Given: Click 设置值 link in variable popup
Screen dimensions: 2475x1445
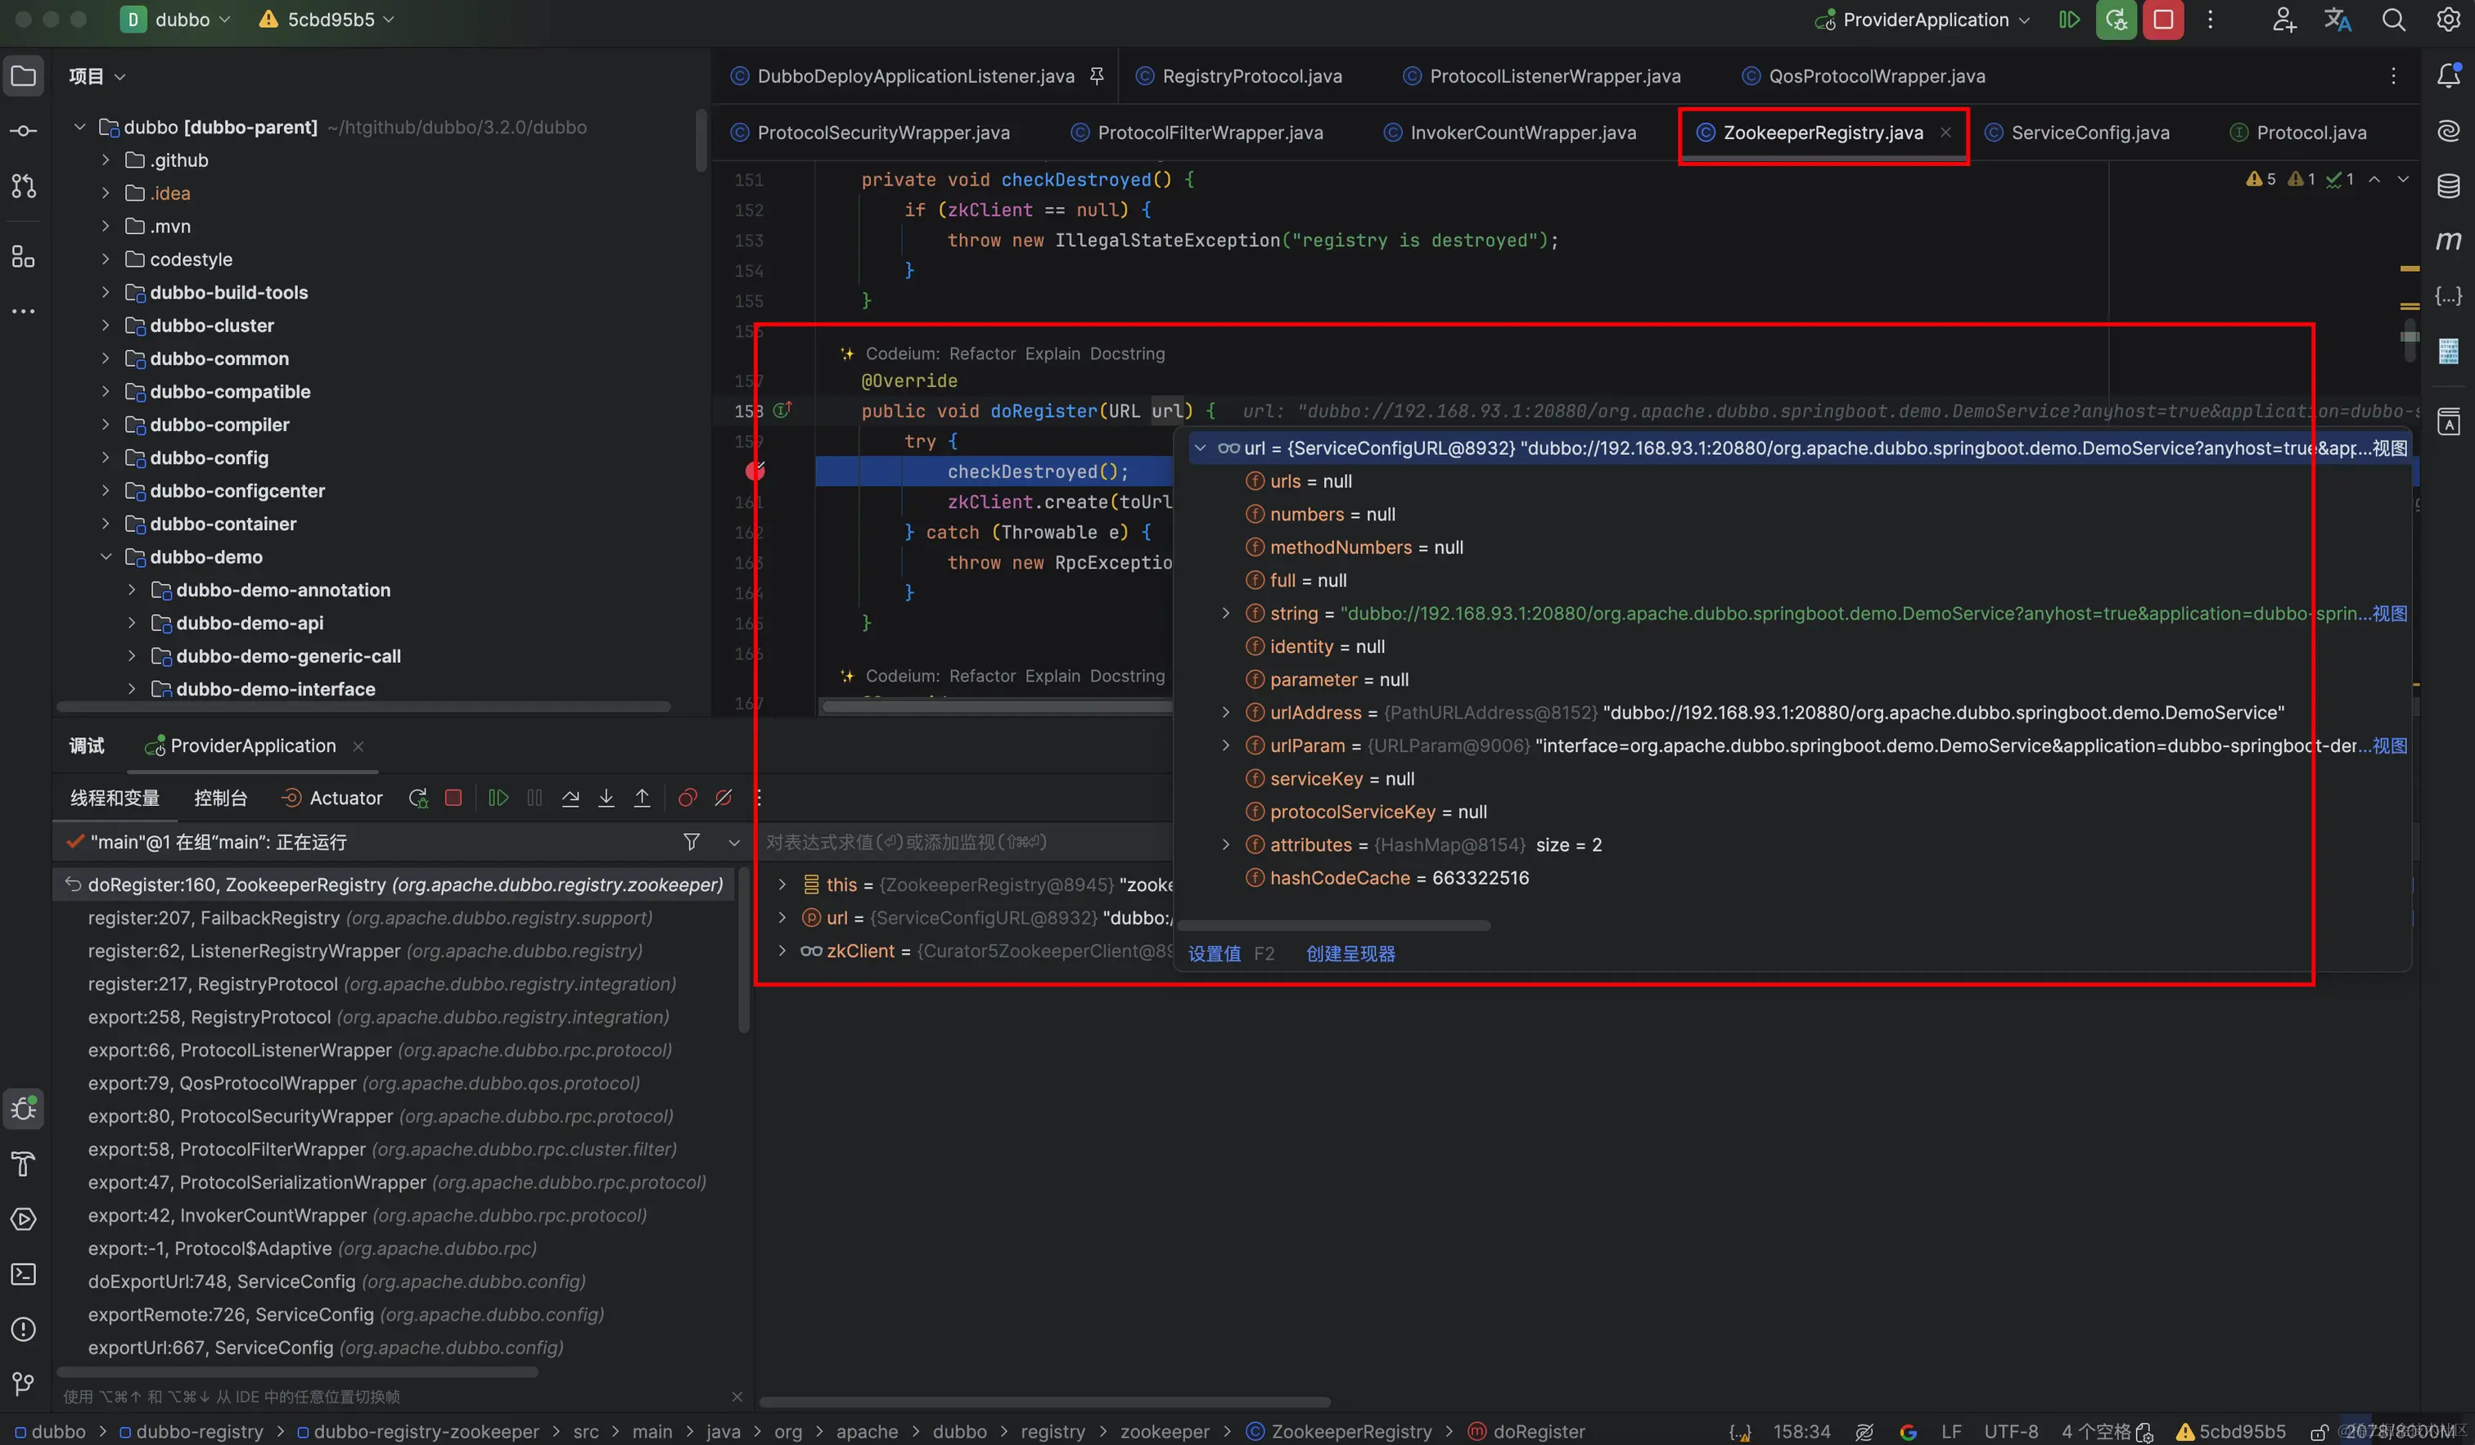Looking at the screenshot, I should (x=1214, y=954).
